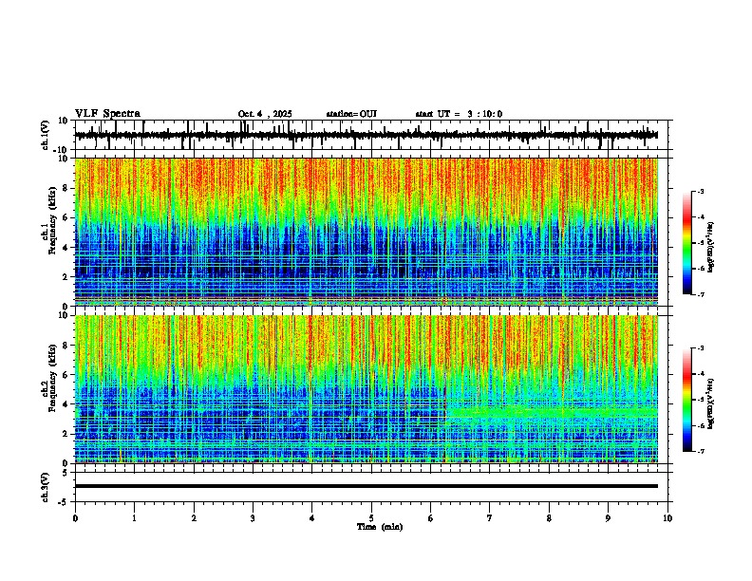Click time axis tick label "3"

253,517
